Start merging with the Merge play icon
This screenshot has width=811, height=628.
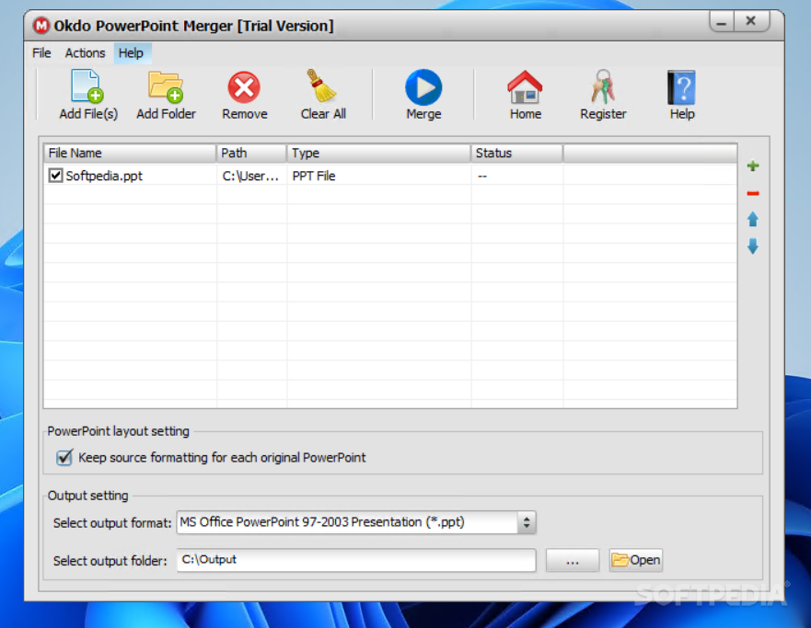tap(423, 87)
